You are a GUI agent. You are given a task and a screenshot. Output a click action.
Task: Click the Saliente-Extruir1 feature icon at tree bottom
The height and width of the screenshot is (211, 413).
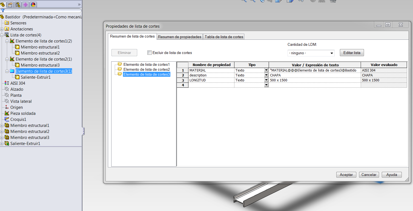7,144
